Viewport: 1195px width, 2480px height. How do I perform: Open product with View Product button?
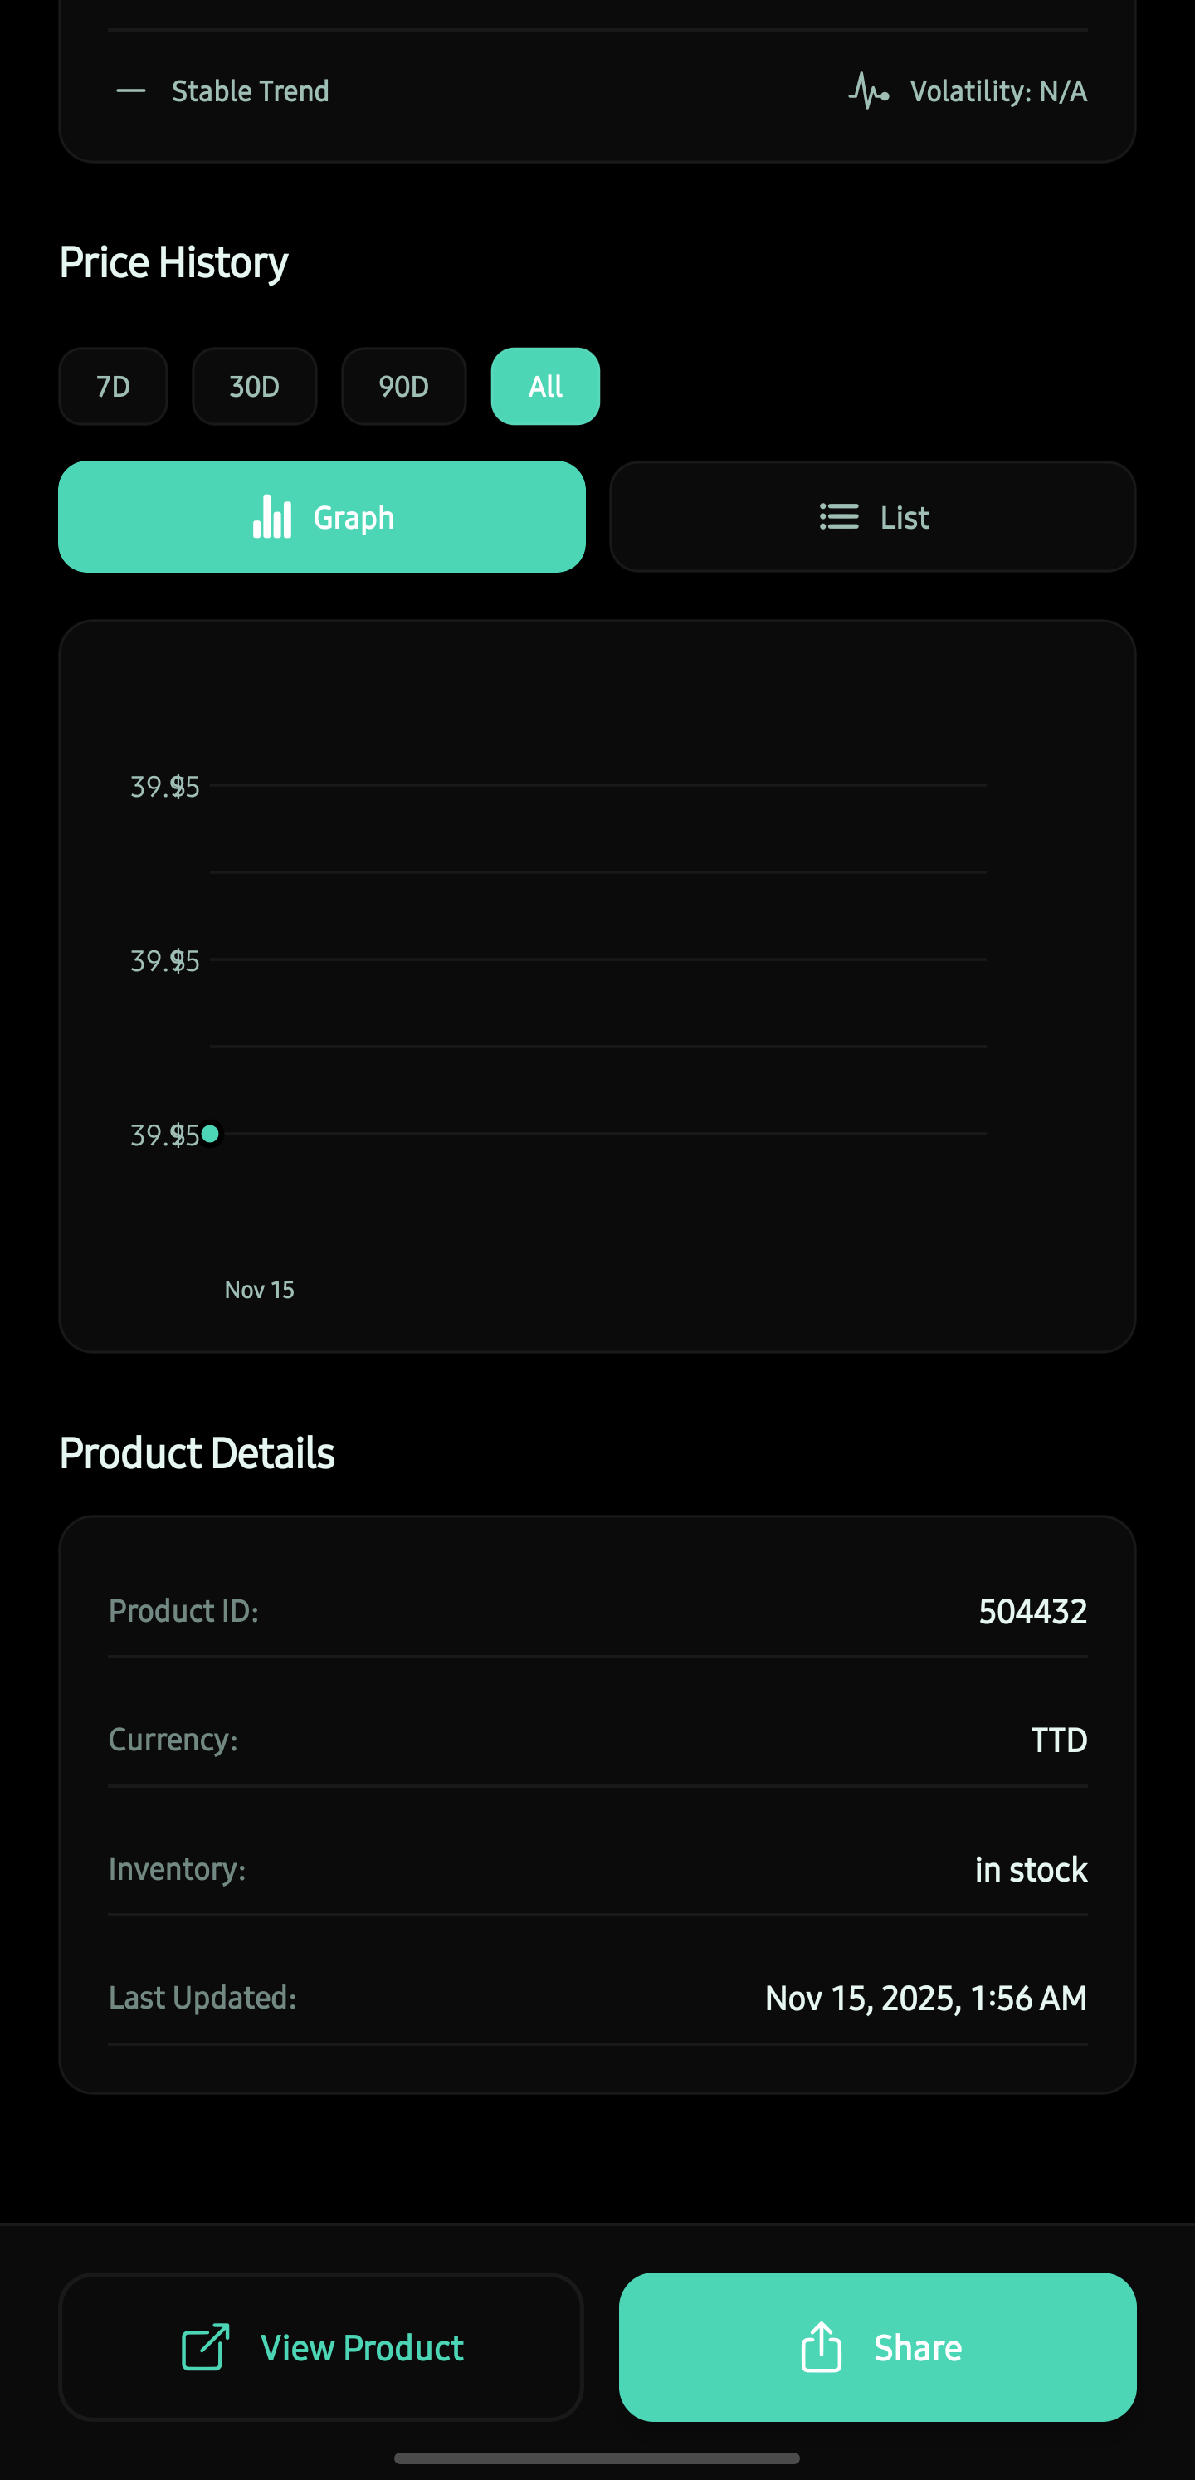[322, 2347]
